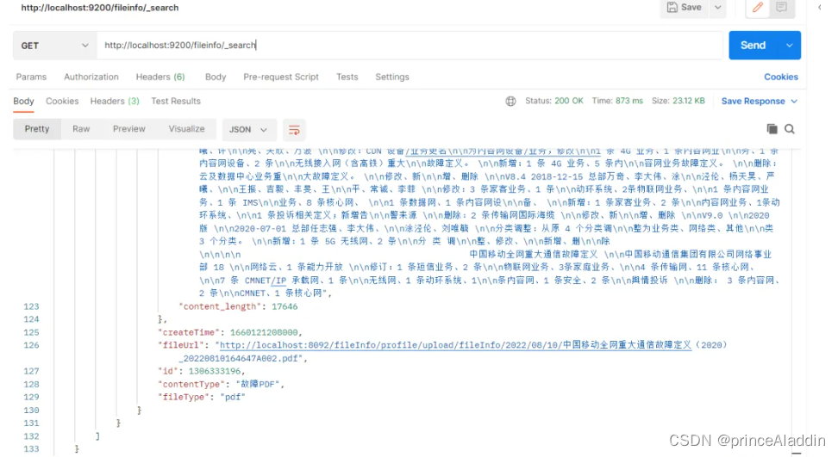Click the pencil edit icon
The height and width of the screenshot is (457, 838).
(x=758, y=8)
